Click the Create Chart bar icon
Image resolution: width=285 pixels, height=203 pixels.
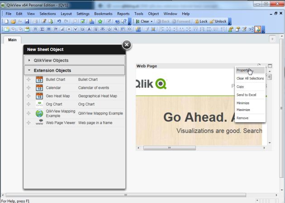click(x=62, y=29)
